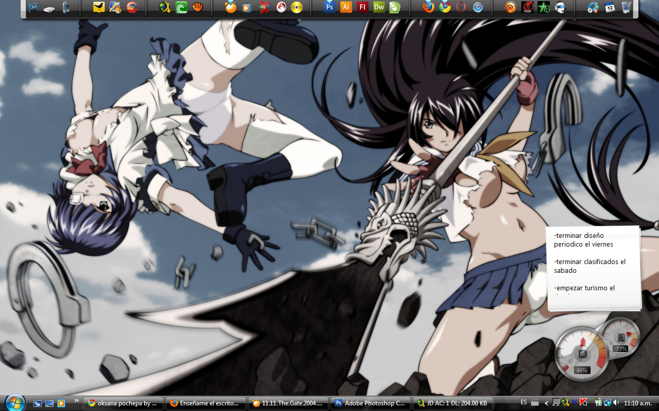
Task: Launch the green star 4 game in the dock
Action: [544, 7]
